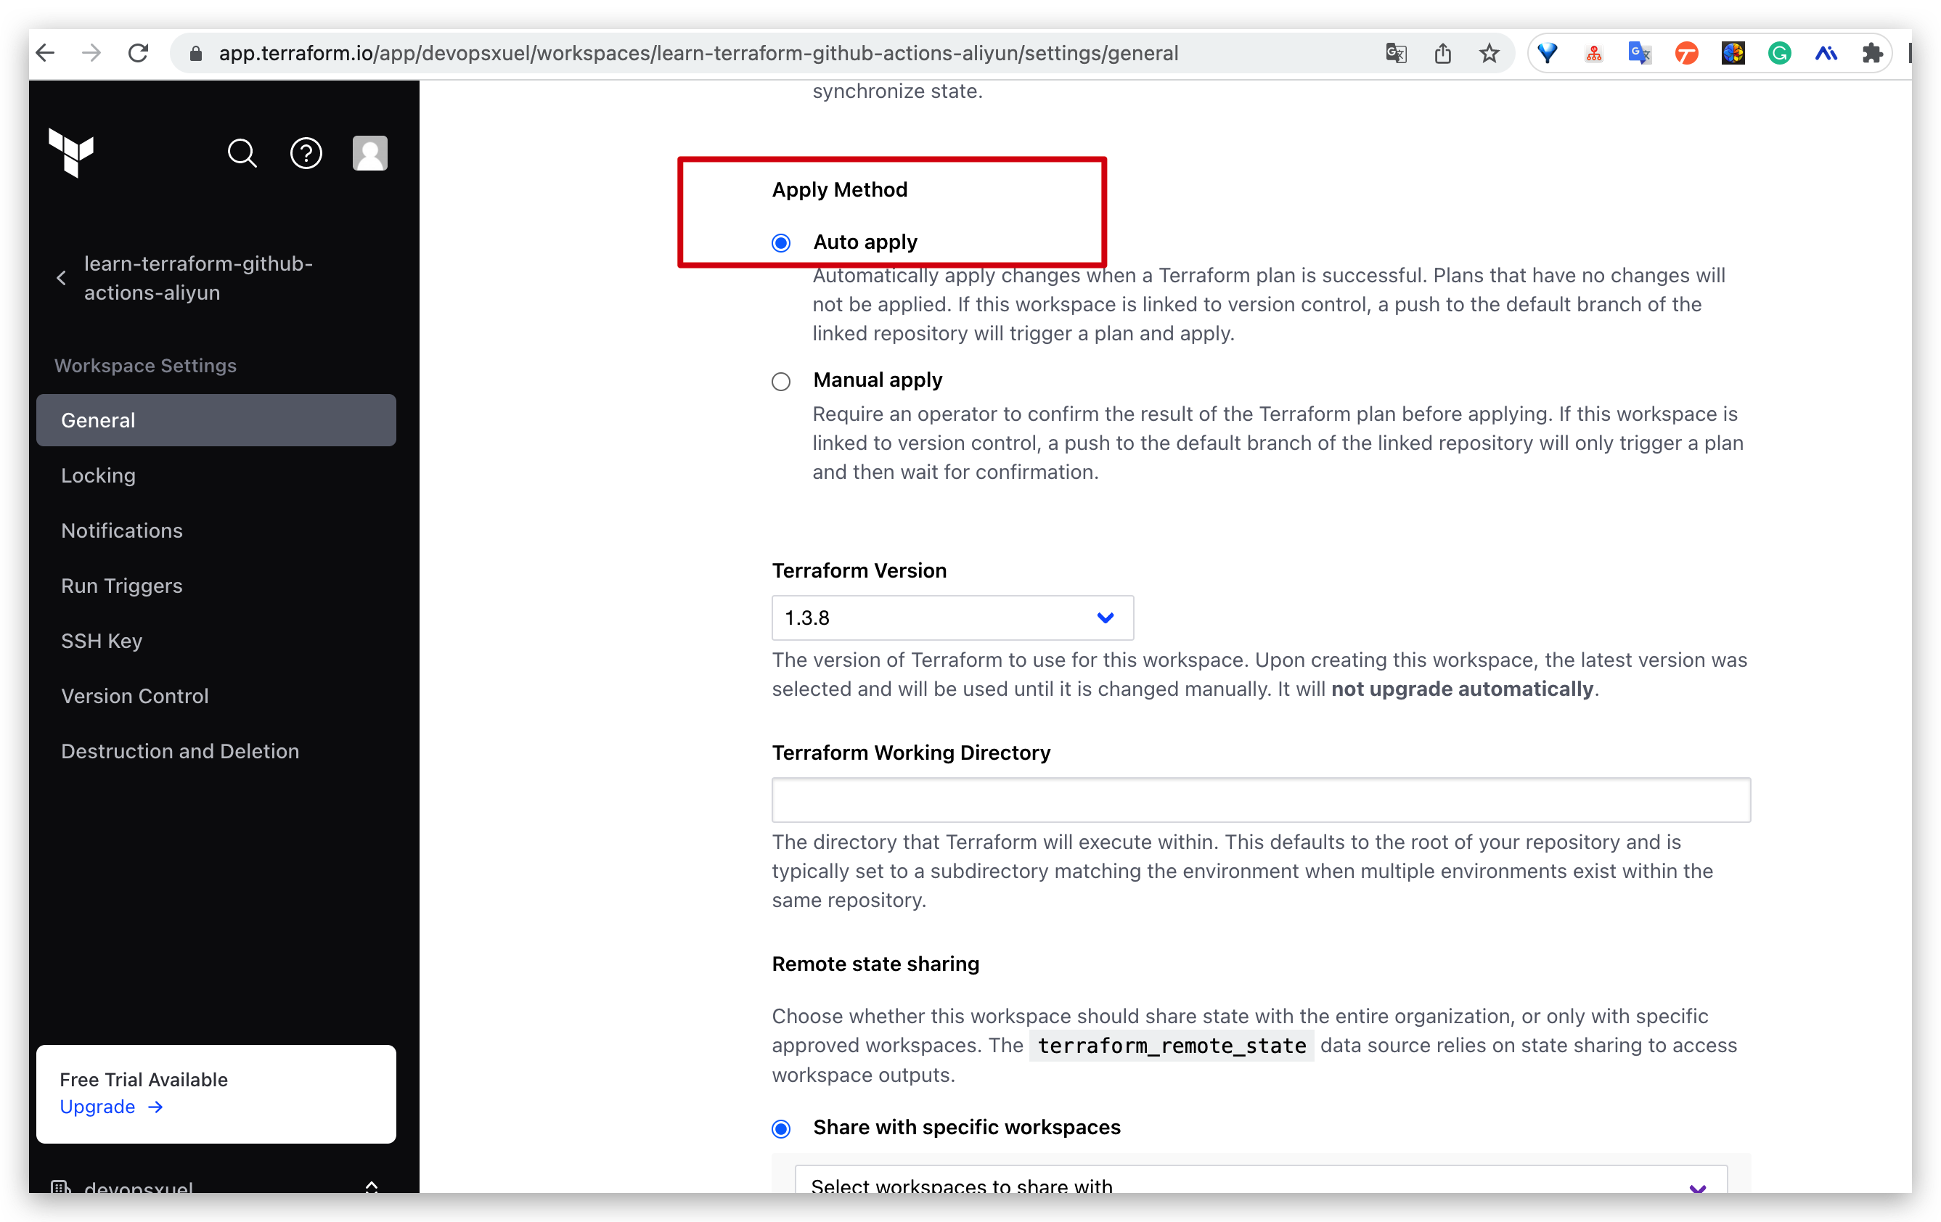
Task: Click the share page icon in address bar
Action: 1442,53
